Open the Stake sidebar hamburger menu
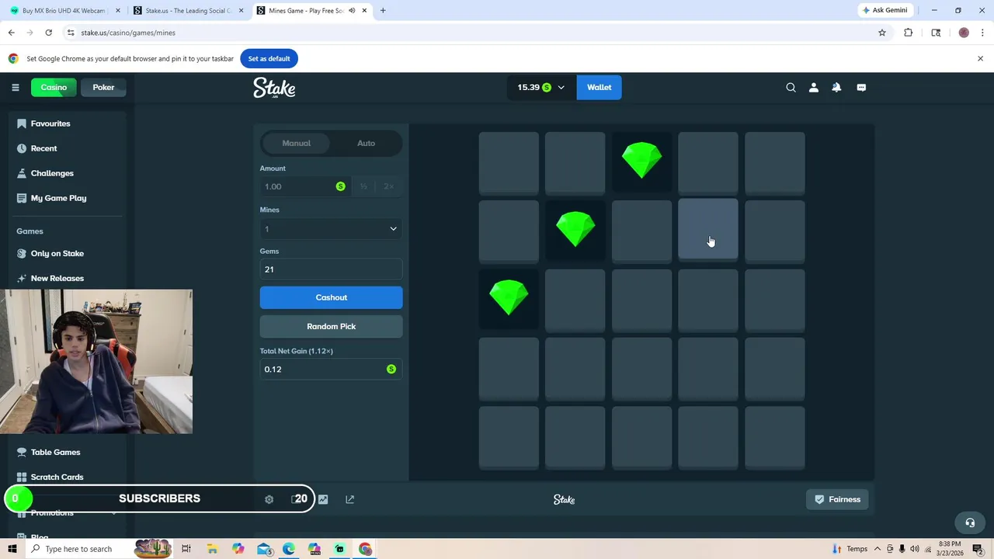The image size is (994, 559). 15,87
